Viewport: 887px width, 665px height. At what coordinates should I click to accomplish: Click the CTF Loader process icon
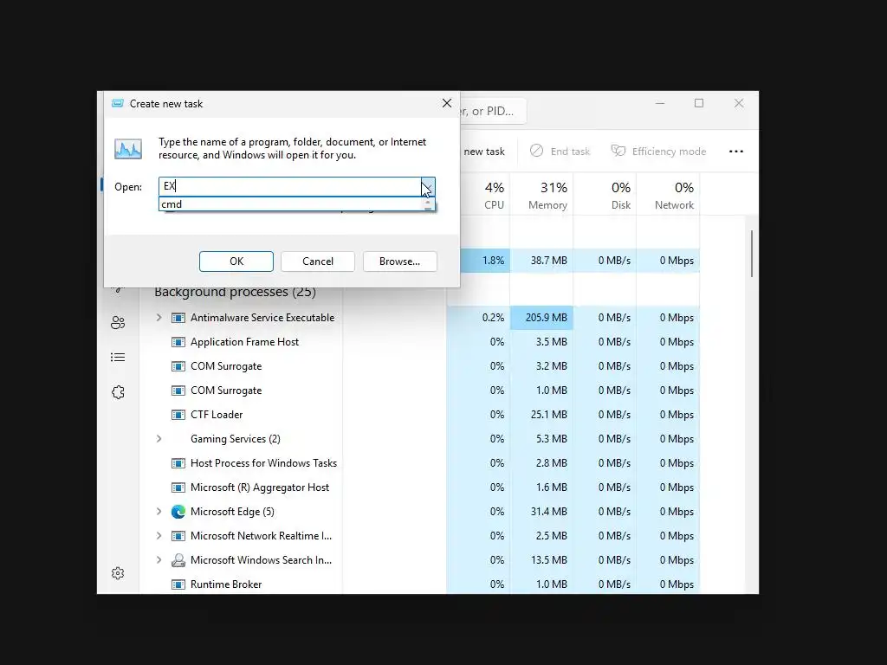[178, 415]
